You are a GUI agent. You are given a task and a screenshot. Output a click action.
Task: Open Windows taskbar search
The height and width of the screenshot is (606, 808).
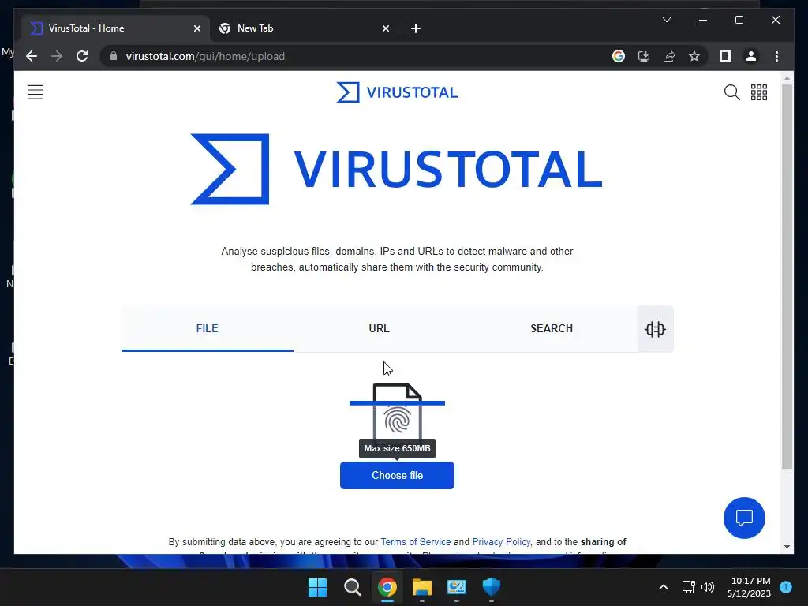point(353,587)
